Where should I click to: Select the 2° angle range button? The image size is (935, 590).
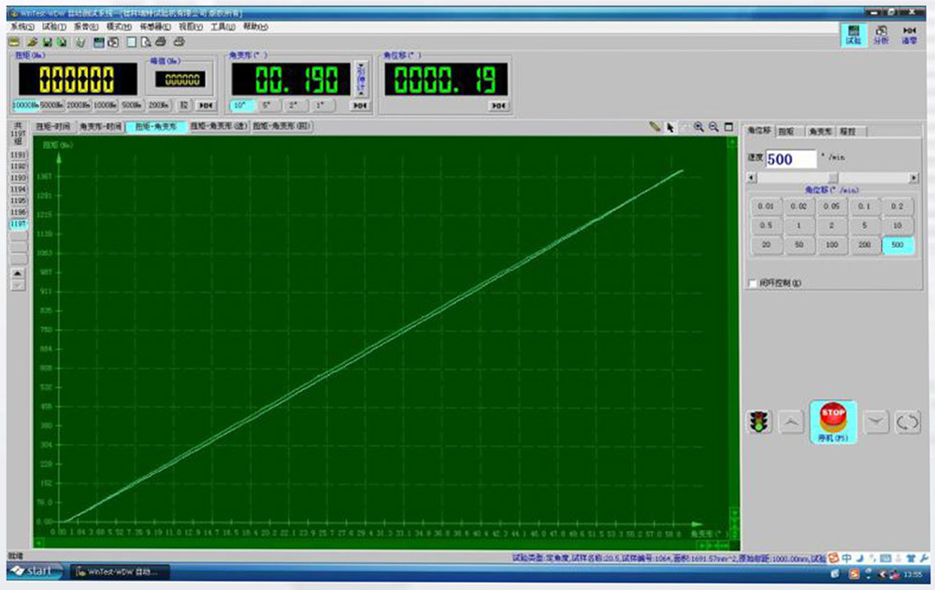pos(294,105)
